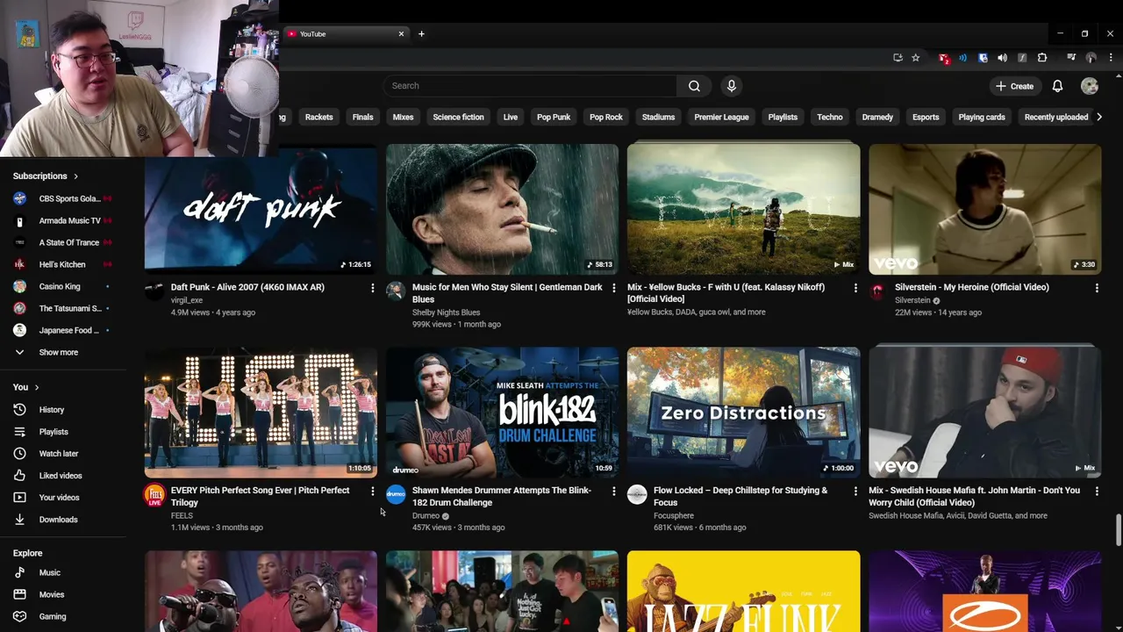Image resolution: width=1123 pixels, height=632 pixels.
Task: Click into the Search input field
Action: tap(529, 86)
